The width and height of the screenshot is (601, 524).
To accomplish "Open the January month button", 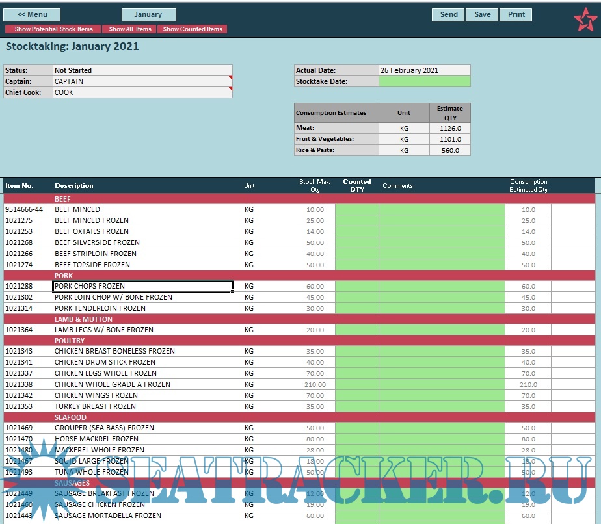I will pos(148,15).
